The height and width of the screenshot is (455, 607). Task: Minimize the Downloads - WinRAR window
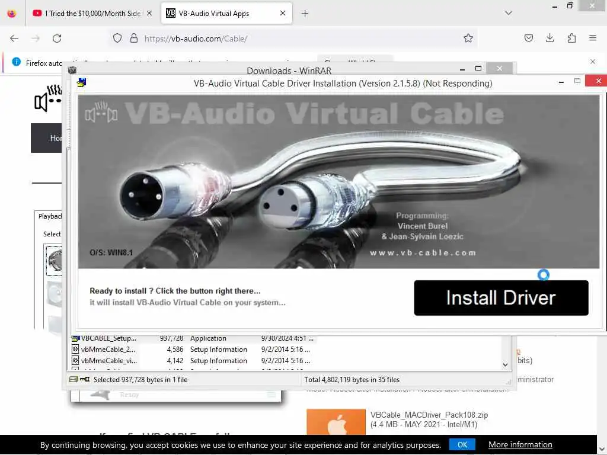(x=462, y=69)
